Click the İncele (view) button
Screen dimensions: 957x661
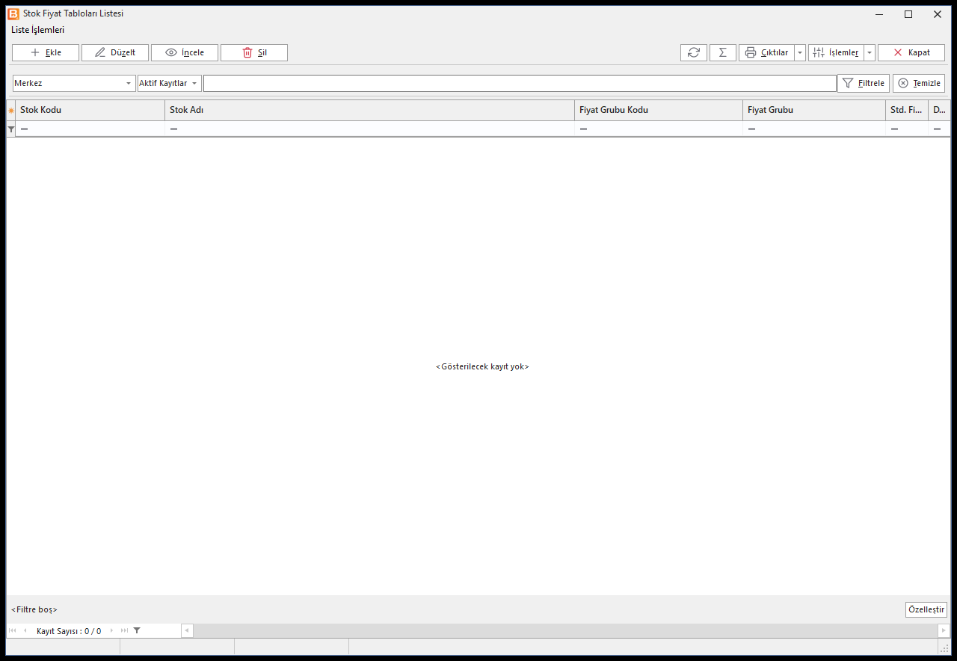[x=185, y=52]
